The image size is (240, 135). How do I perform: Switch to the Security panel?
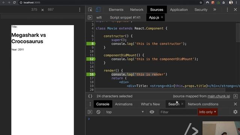[201, 10]
